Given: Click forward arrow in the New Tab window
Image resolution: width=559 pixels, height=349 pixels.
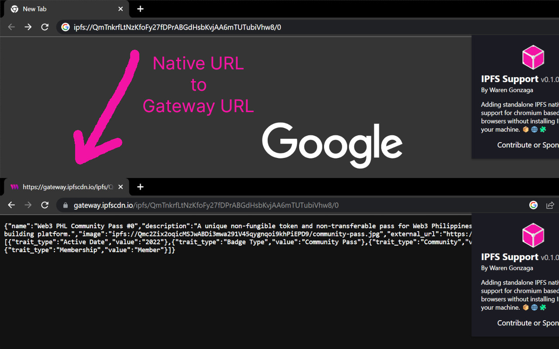Looking at the screenshot, I should pyautogui.click(x=28, y=27).
